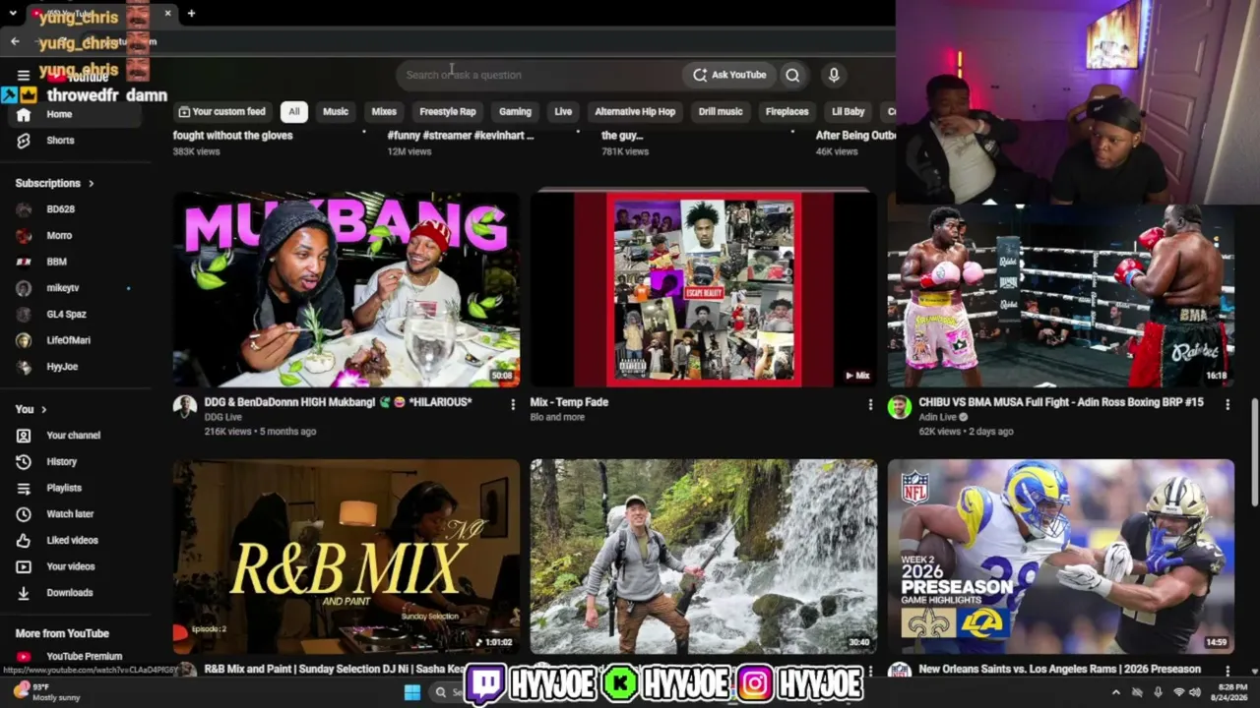Viewport: 1260px width, 708px height.
Task: Play the 2026 Preseason highlights thumbnail
Action: [1061, 557]
